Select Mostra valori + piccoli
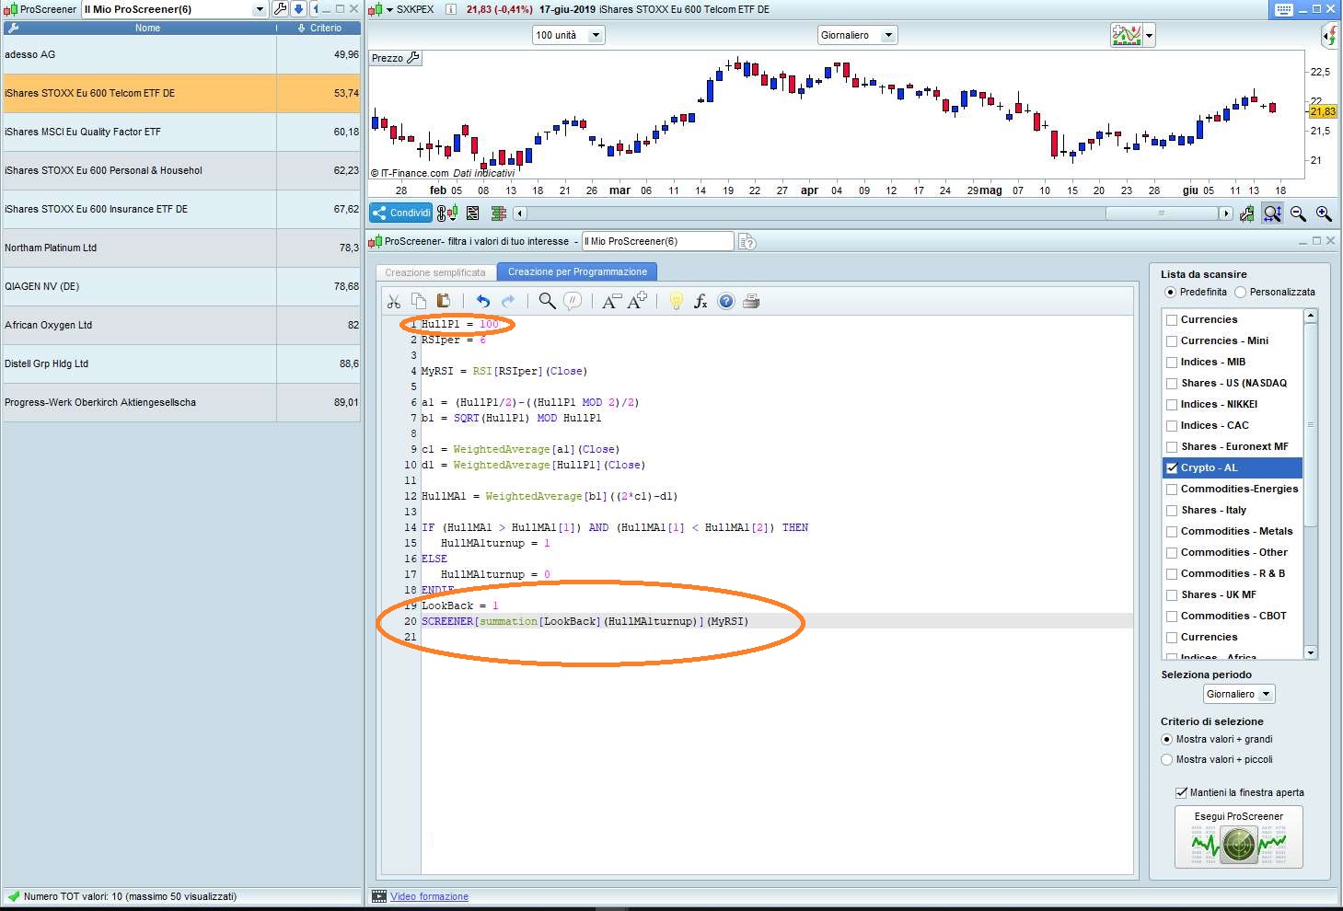 pos(1167,760)
